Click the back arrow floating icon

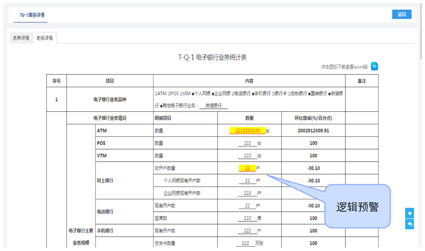[410, 224]
